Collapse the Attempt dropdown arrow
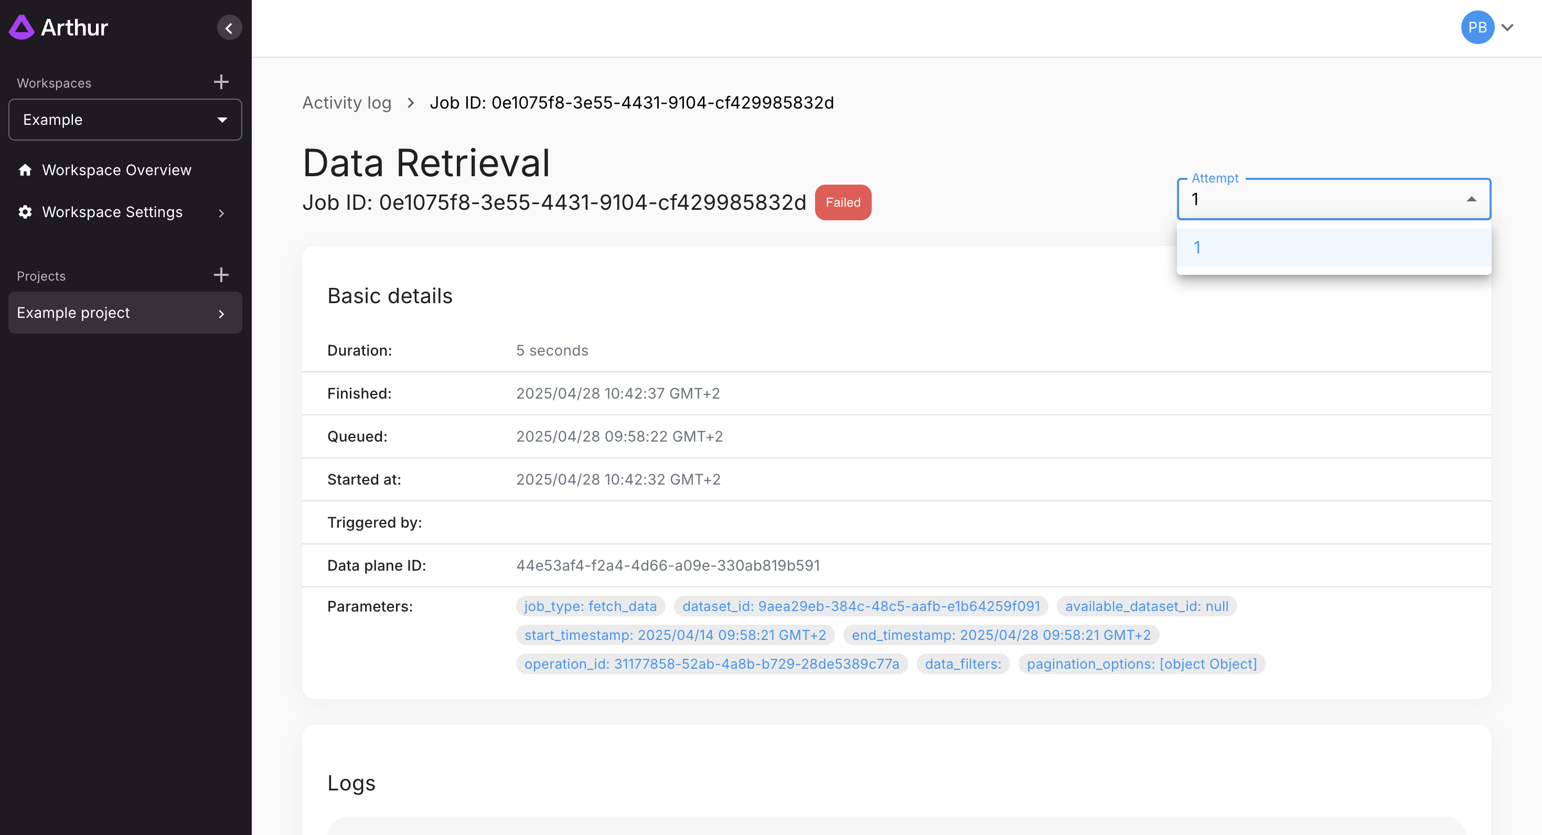The width and height of the screenshot is (1542, 835). (x=1471, y=199)
